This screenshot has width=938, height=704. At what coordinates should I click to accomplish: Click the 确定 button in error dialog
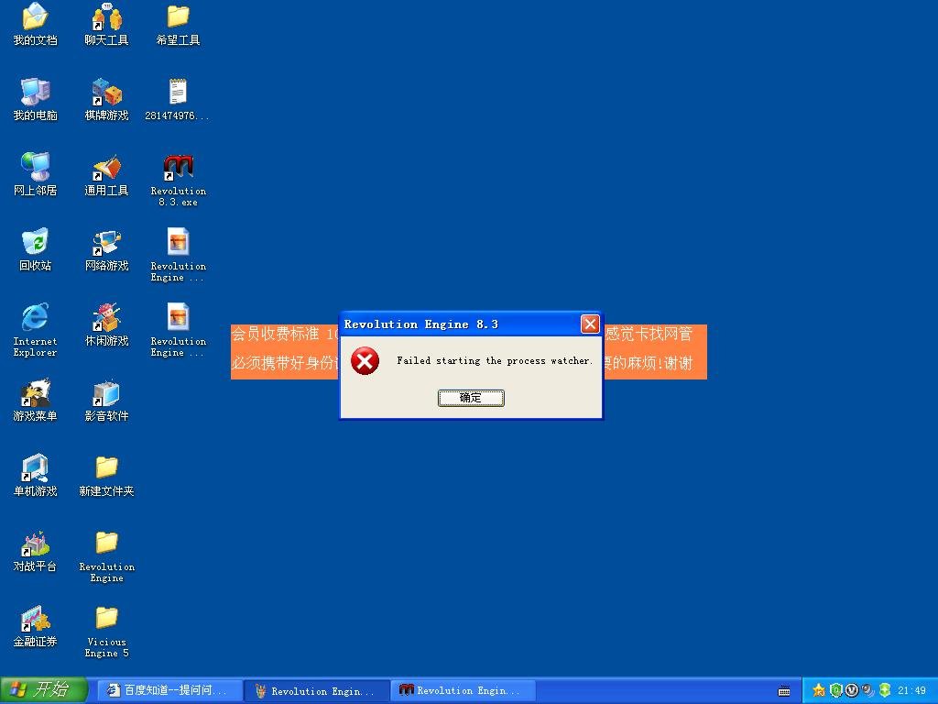[471, 398]
